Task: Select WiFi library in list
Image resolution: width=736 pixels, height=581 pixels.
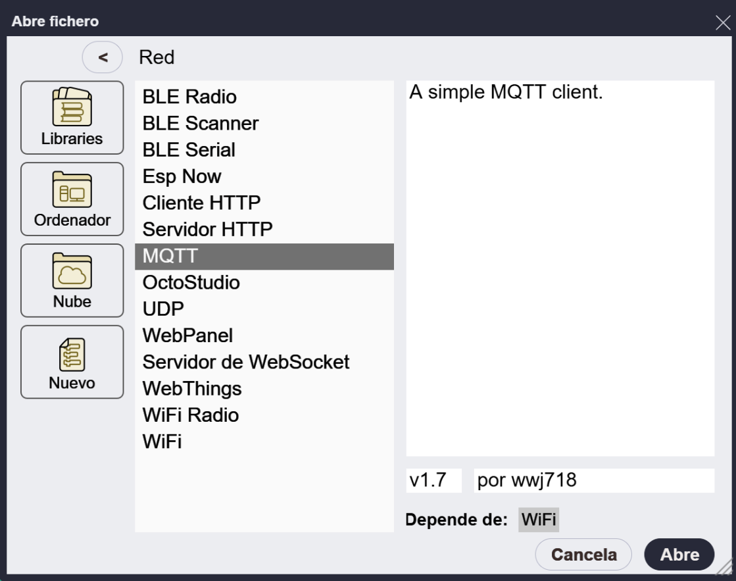Action: pos(264,442)
